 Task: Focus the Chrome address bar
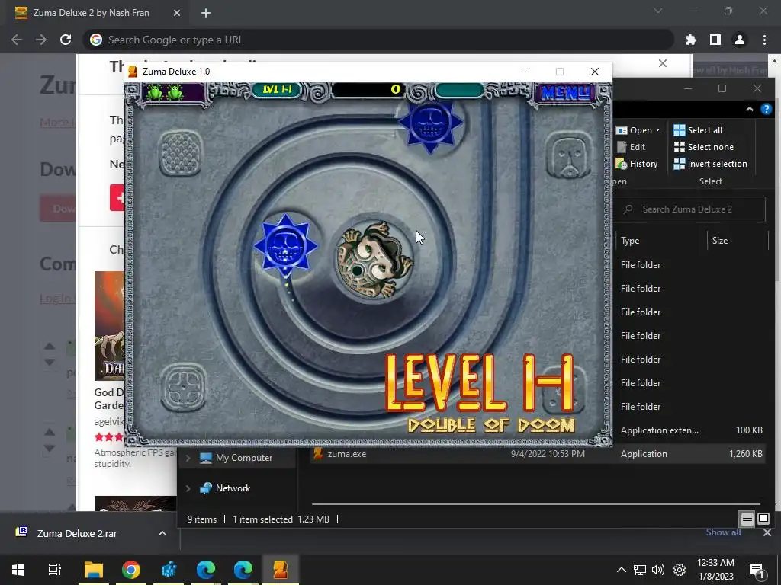pyautogui.click(x=378, y=40)
